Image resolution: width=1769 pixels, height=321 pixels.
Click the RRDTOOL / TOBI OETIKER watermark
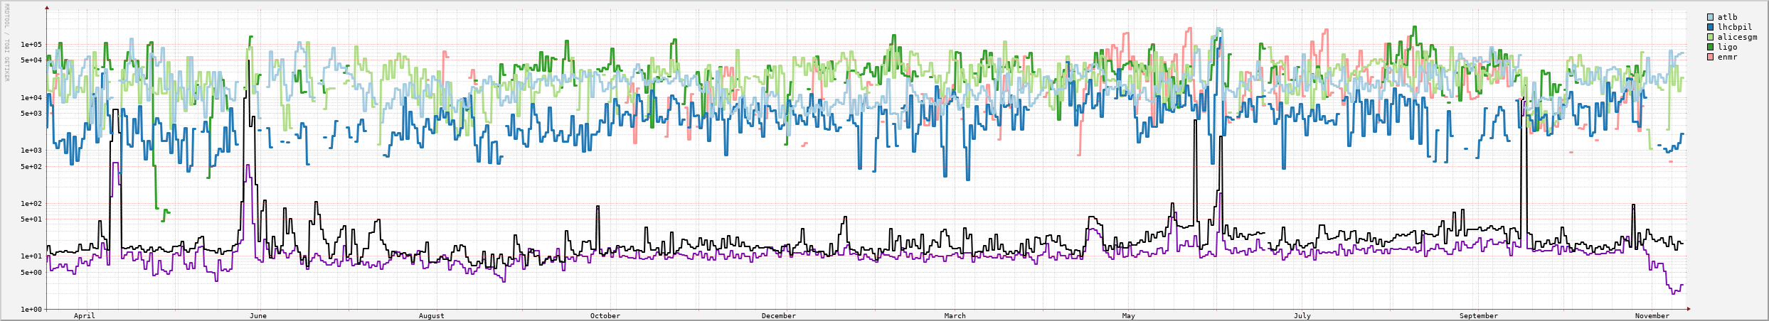point(7,43)
